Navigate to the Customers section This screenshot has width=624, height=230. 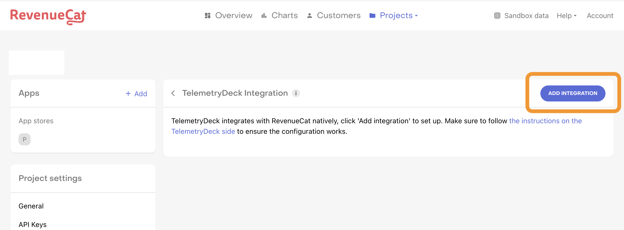339,15
